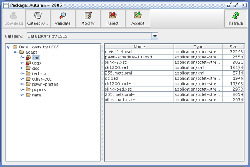250x167 pixels.
Task: Open the Category dropdown arrow
Action: (x=155, y=36)
